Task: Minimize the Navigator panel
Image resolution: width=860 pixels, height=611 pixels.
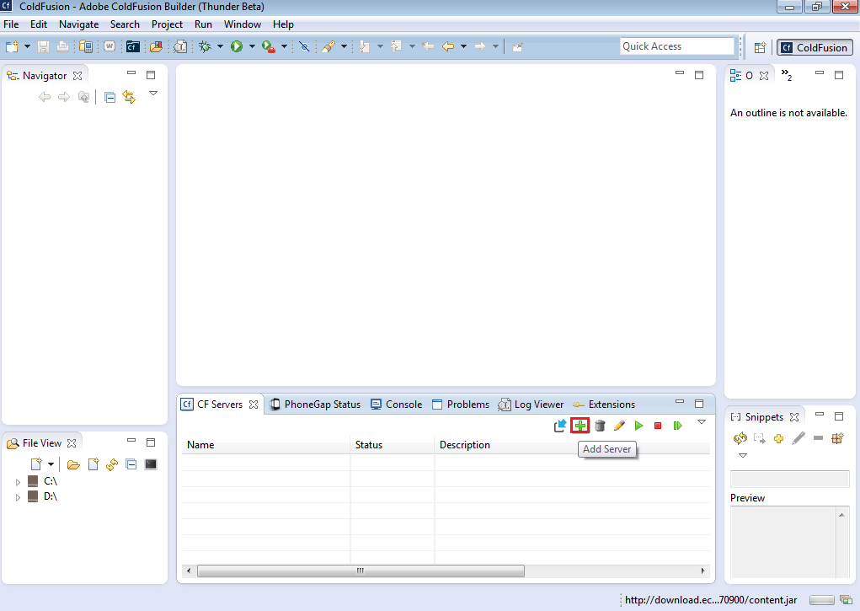Action: (x=131, y=74)
